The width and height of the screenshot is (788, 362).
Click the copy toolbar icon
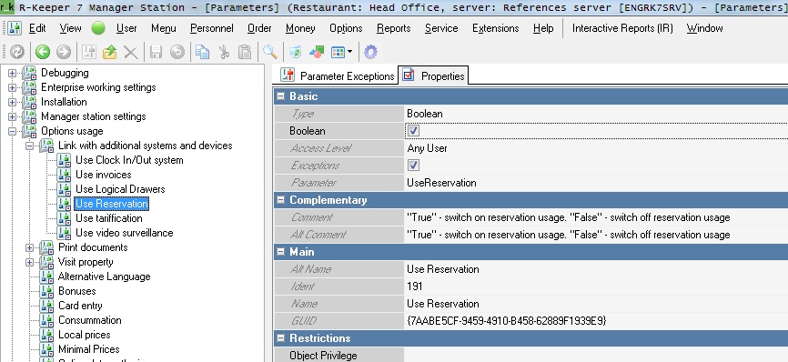coord(203,52)
